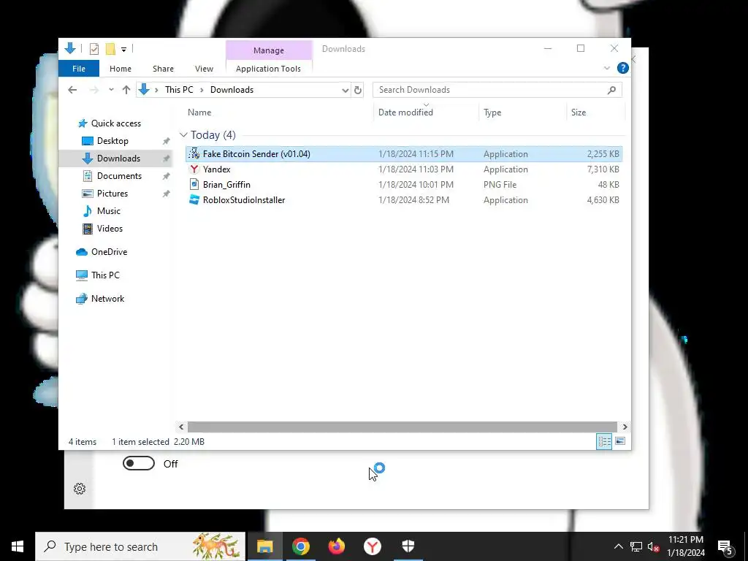Click the Settings gear icon in background window
The height and width of the screenshot is (561, 748).
click(80, 489)
